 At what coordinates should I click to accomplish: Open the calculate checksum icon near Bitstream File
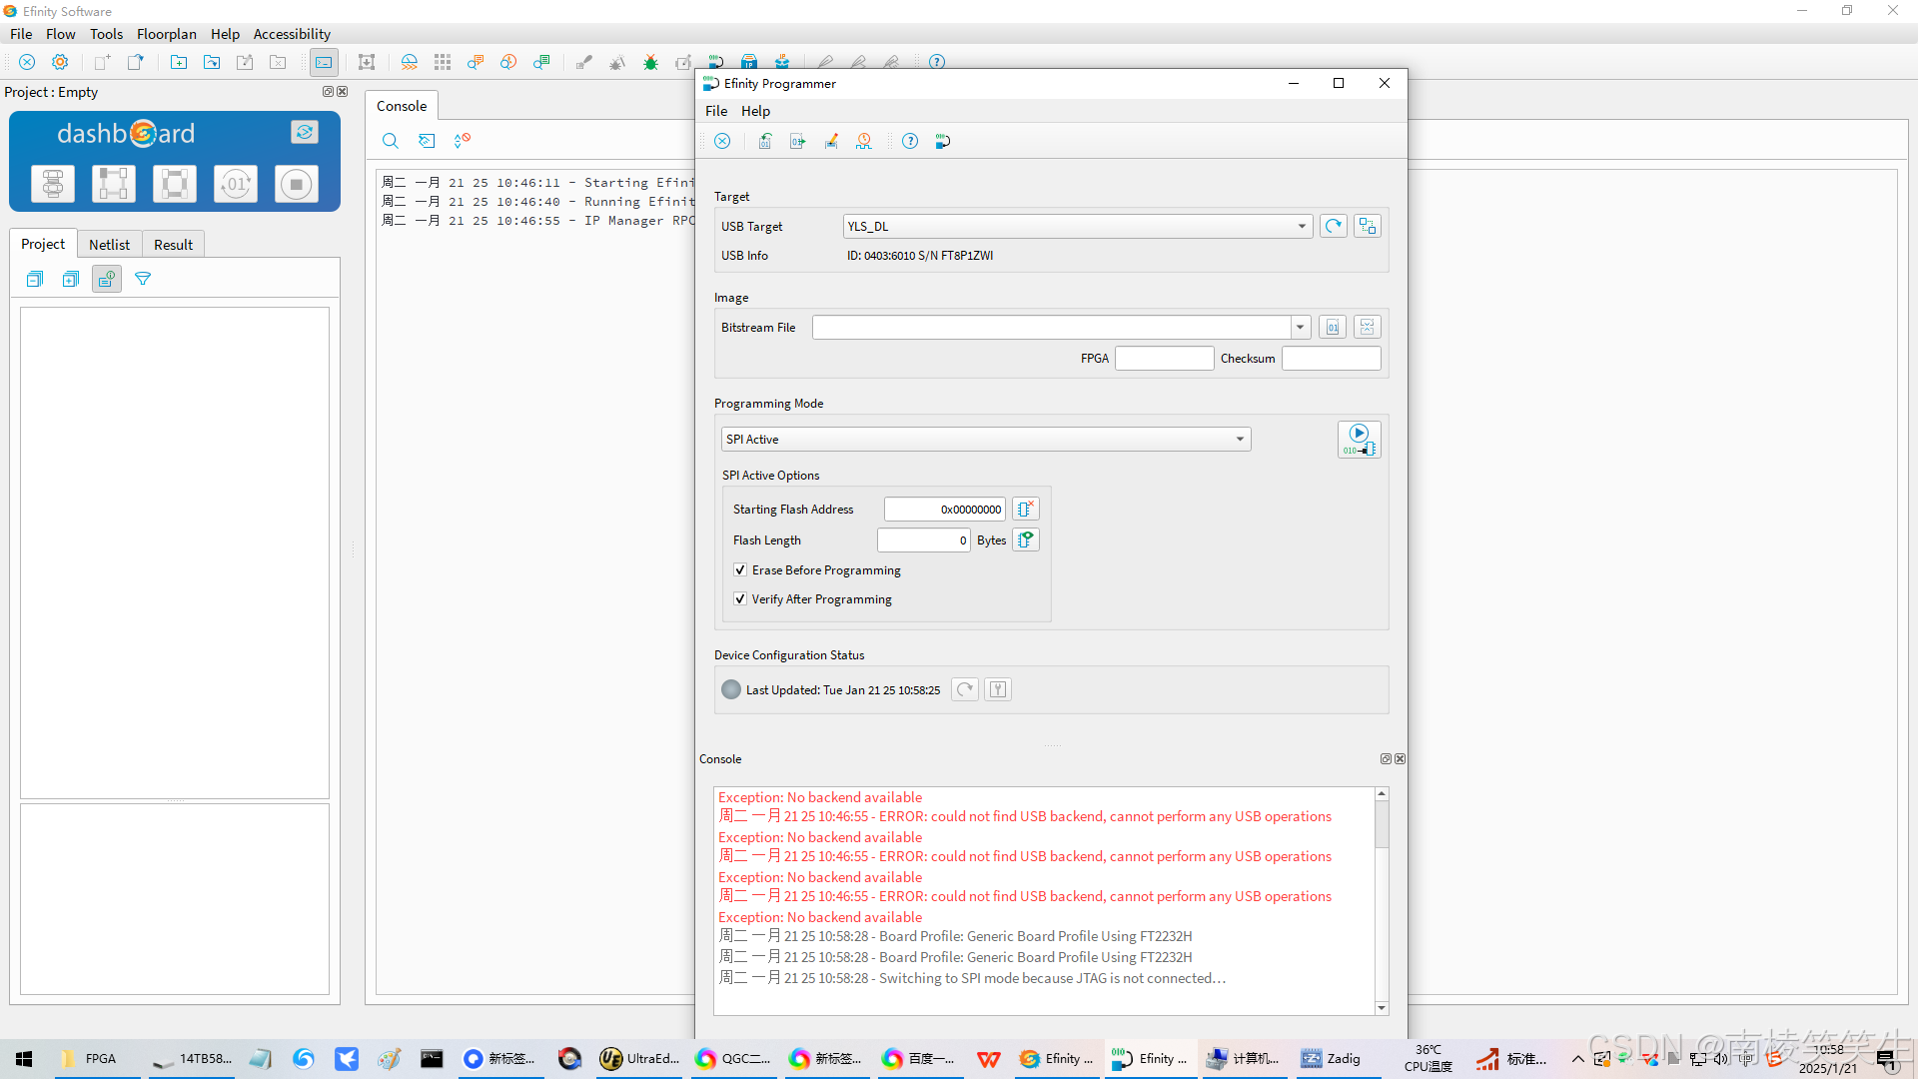1333,327
